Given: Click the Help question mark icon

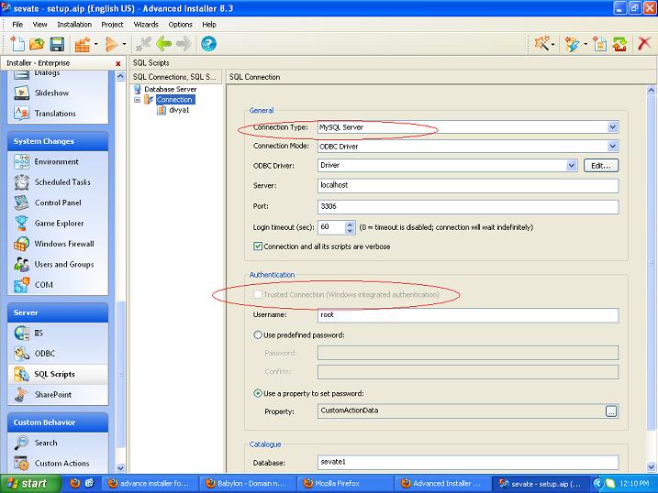Looking at the screenshot, I should tap(208, 44).
